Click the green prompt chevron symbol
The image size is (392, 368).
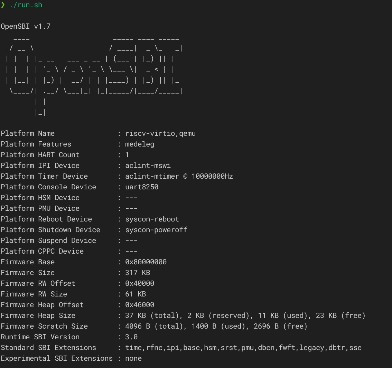[3, 5]
